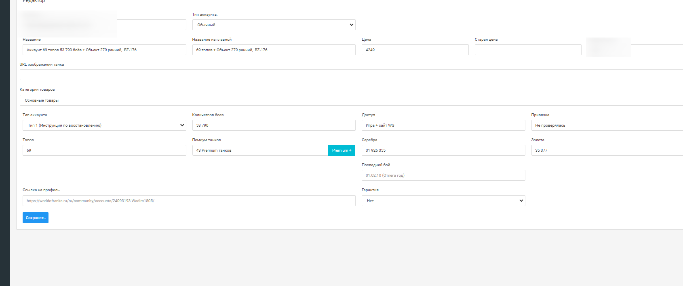The width and height of the screenshot is (683, 286).
Task: Open the Гарантия dropdown set to Нет
Action: click(x=443, y=201)
